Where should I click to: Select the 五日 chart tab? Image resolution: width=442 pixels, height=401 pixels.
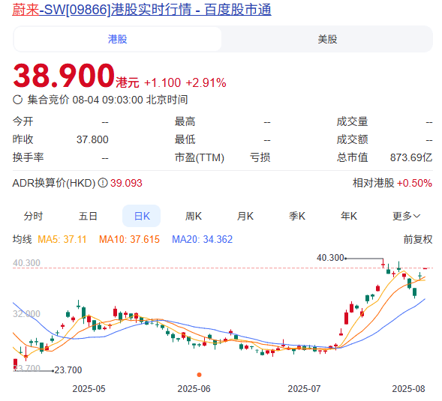(88, 216)
